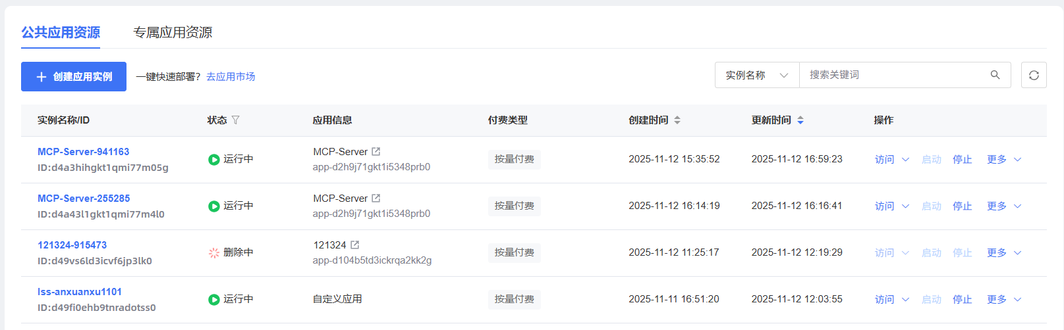Expand 更多 menu for MCP-Server-255285
Viewport: 1064px width, 330px height.
[1003, 206]
